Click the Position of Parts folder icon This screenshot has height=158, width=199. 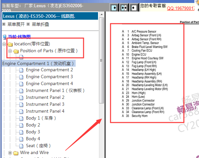click(16, 51)
